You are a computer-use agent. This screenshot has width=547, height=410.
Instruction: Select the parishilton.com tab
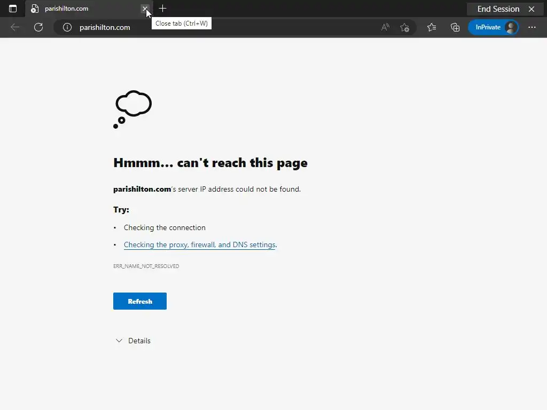89,9
